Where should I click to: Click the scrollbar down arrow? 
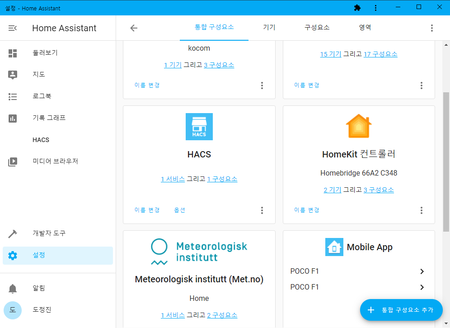click(446, 323)
